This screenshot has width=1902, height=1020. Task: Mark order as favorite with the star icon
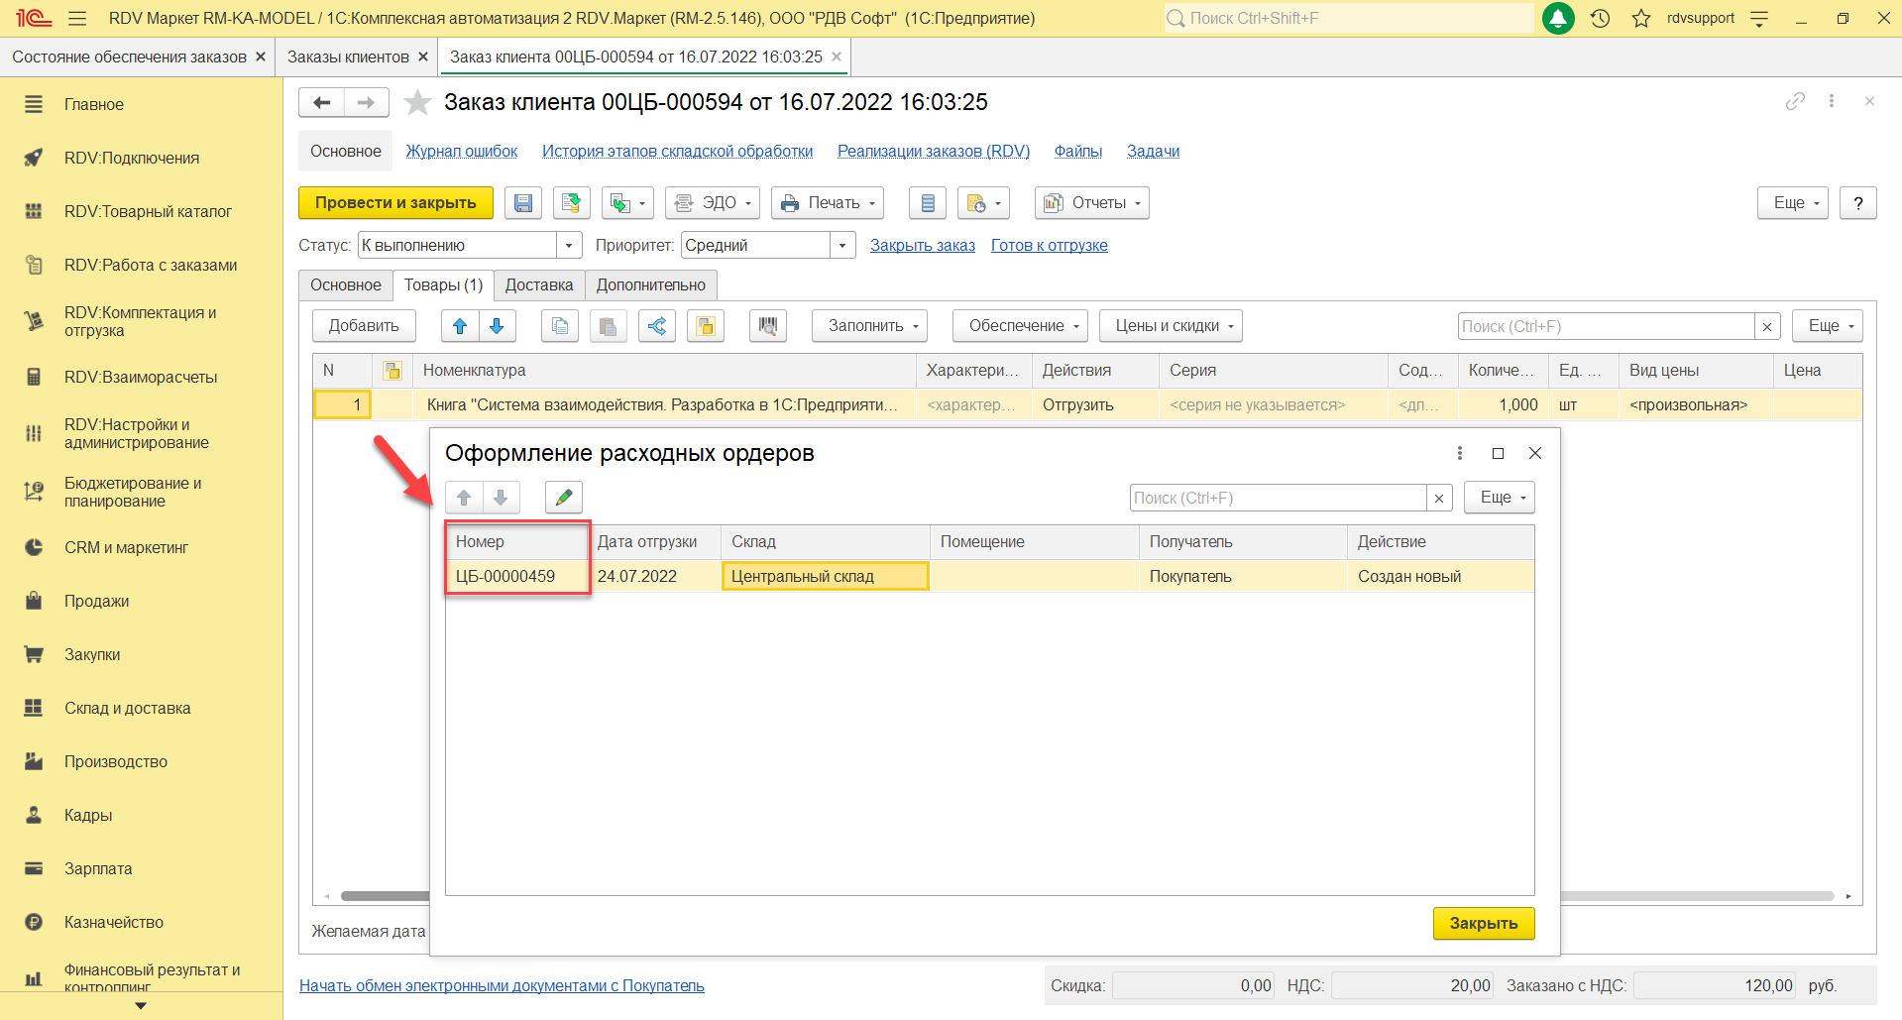click(x=418, y=102)
